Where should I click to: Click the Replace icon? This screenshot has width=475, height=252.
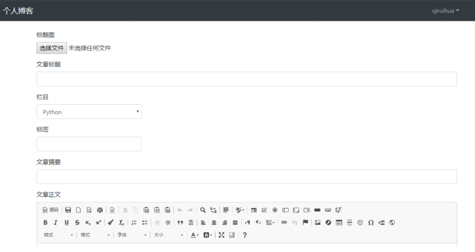tap(213, 210)
